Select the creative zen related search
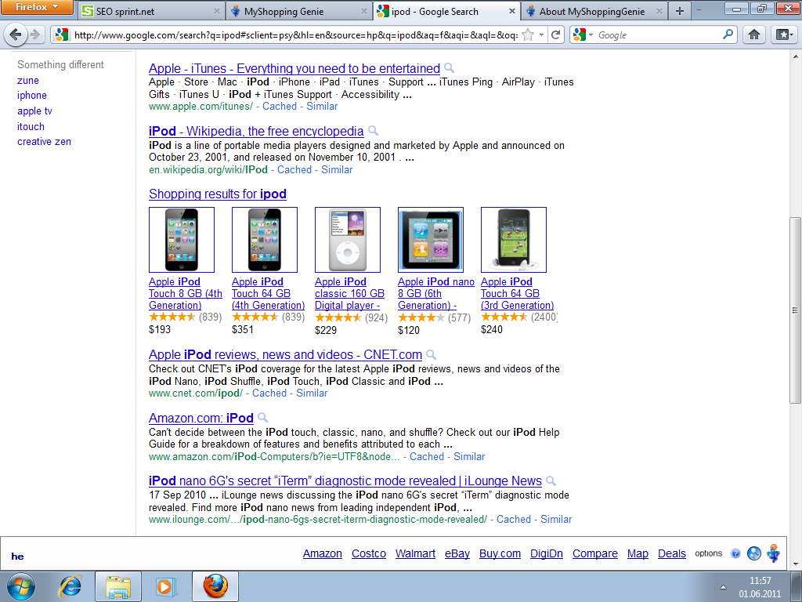The width and height of the screenshot is (802, 602). coord(44,142)
